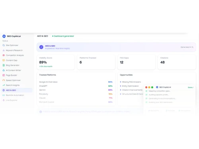Click the Google AI Overviews row
Image resolution: width=199 pixels, height=149 pixels.
pyautogui.click(x=76, y=82)
